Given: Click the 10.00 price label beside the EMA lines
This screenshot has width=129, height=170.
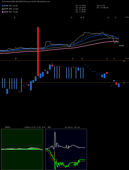Looking at the screenshot, I should (121, 46).
